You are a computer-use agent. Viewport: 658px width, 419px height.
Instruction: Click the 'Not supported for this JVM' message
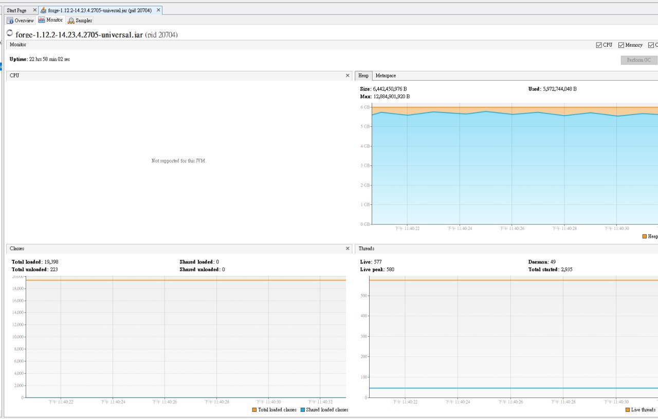point(179,161)
